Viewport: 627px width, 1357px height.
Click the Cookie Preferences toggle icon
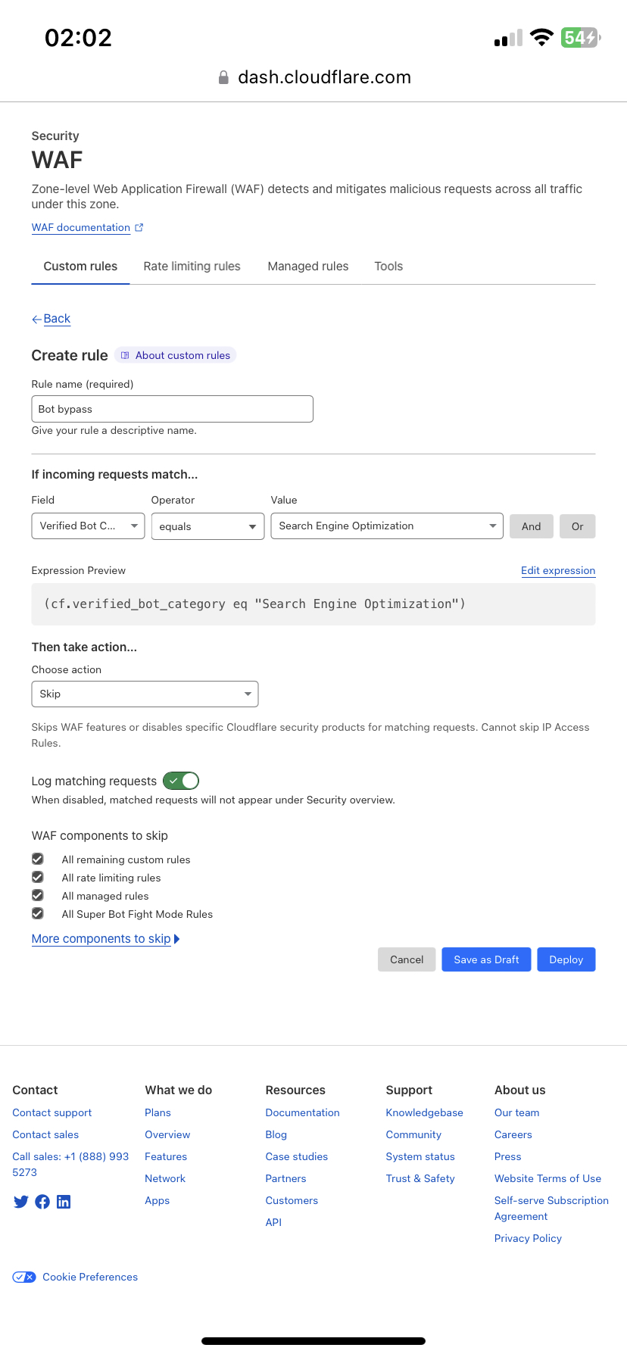point(23,1277)
